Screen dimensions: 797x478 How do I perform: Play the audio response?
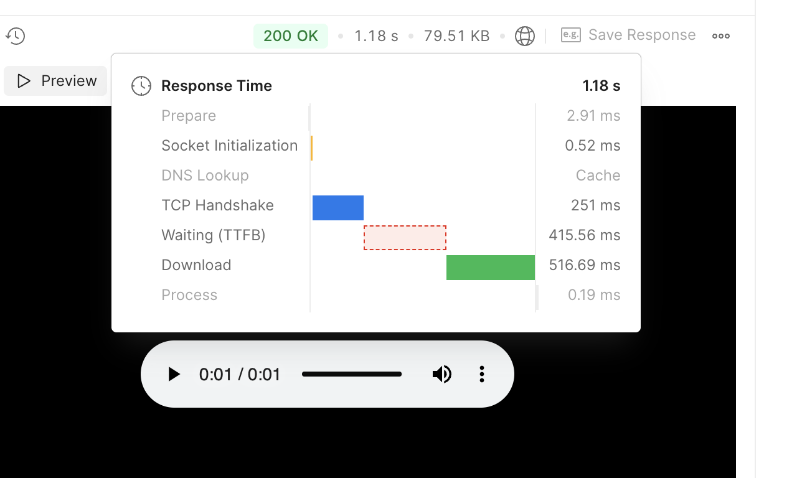[x=174, y=374]
